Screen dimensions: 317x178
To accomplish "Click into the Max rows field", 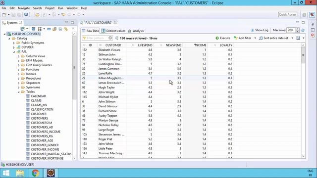I will click(291, 30).
